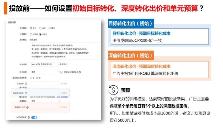
Task: Select oCPC payment mode
Action: click(40, 34)
